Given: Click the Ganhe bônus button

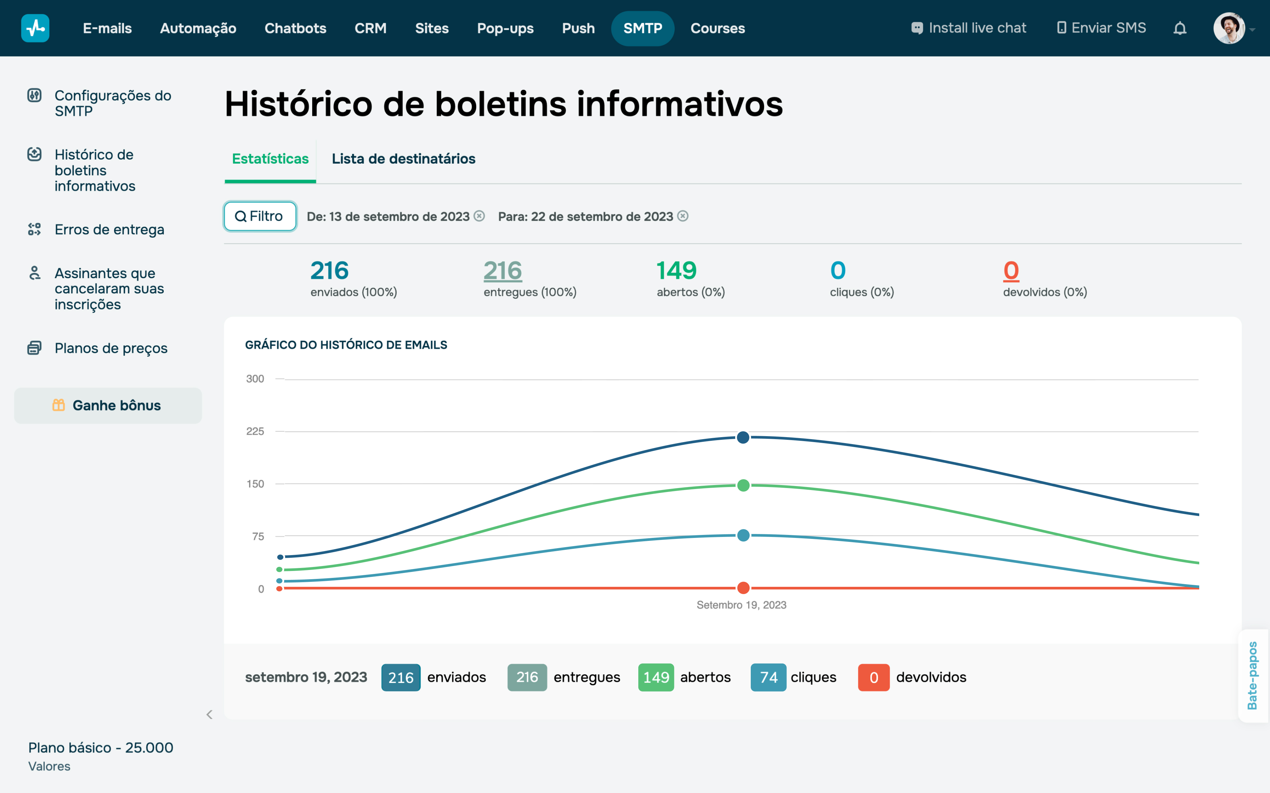Looking at the screenshot, I should 108,405.
